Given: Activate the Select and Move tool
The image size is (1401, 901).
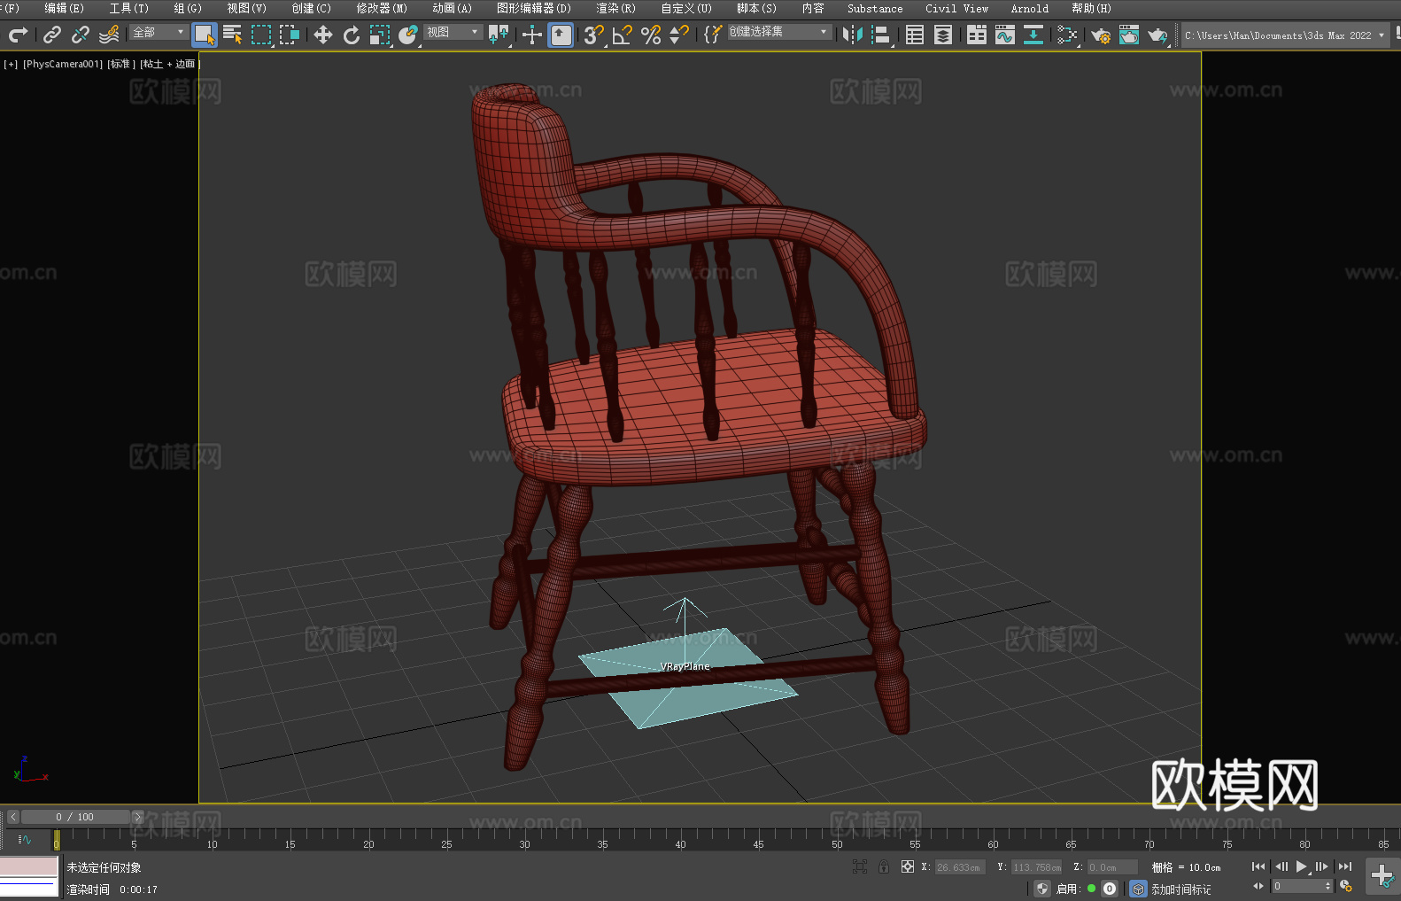Looking at the screenshot, I should click(x=323, y=35).
